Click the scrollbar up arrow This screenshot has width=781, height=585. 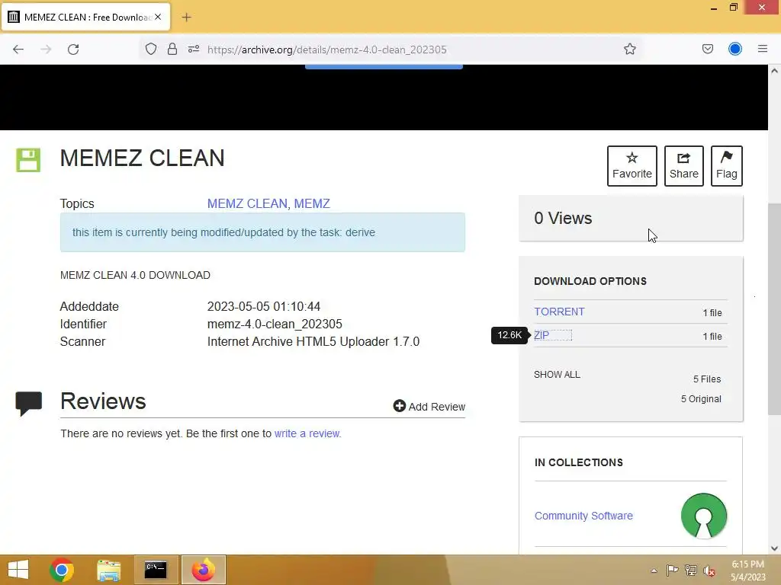tap(774, 71)
